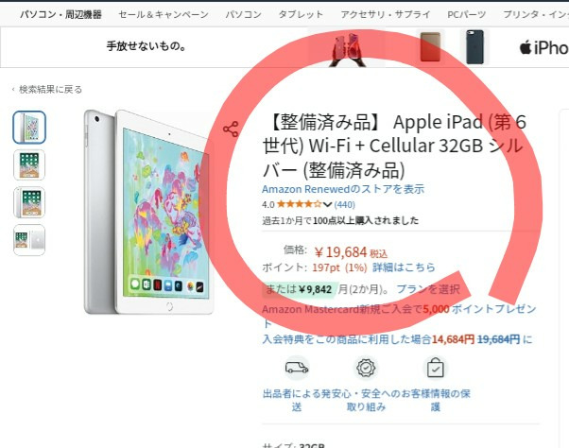Click the security badge icon
Image resolution: width=569 pixels, height=448 pixels.
pyautogui.click(x=366, y=368)
